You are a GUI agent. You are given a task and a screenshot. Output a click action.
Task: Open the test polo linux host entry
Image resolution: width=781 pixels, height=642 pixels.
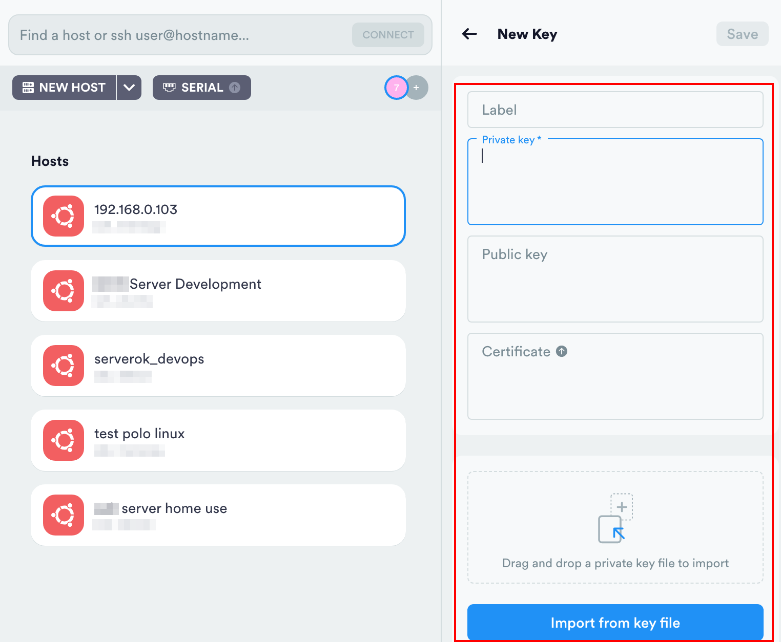[218, 440]
